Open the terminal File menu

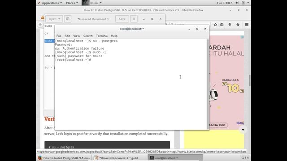pyautogui.click(x=59, y=36)
